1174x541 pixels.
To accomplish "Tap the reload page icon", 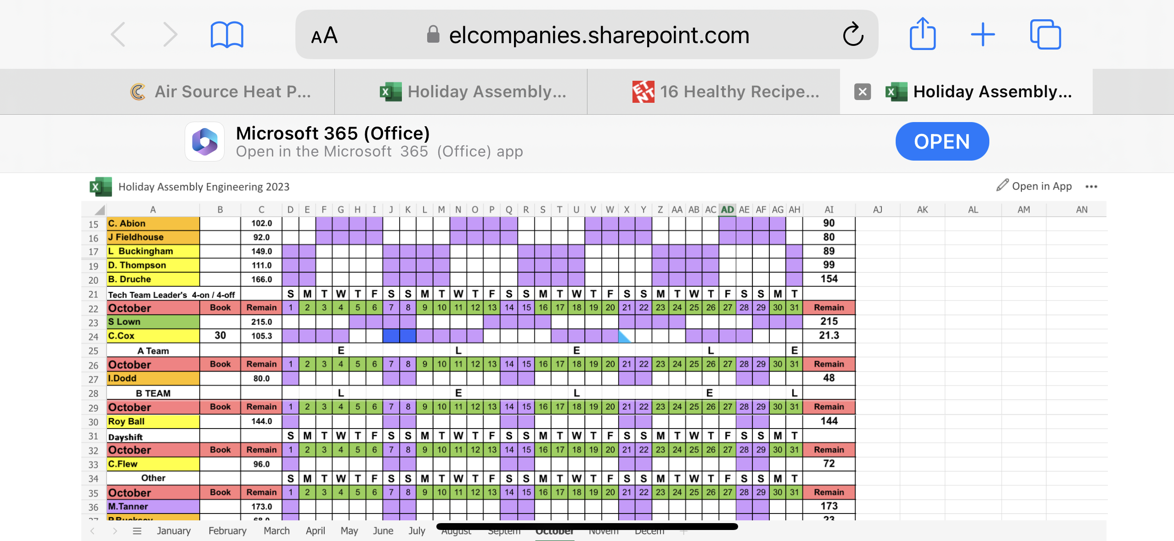I will point(853,35).
